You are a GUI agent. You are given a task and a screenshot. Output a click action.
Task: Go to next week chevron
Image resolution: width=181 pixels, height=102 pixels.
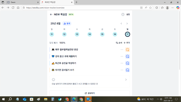(x=127, y=24)
